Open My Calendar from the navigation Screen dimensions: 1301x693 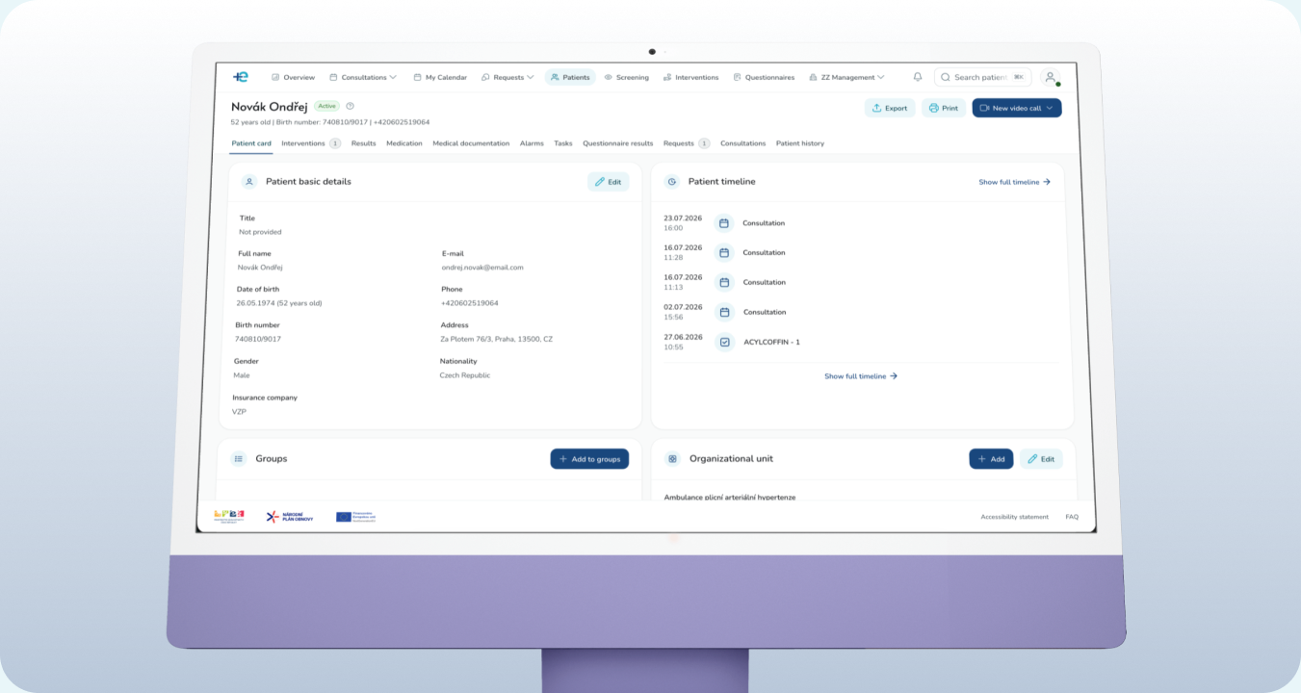[x=440, y=77]
